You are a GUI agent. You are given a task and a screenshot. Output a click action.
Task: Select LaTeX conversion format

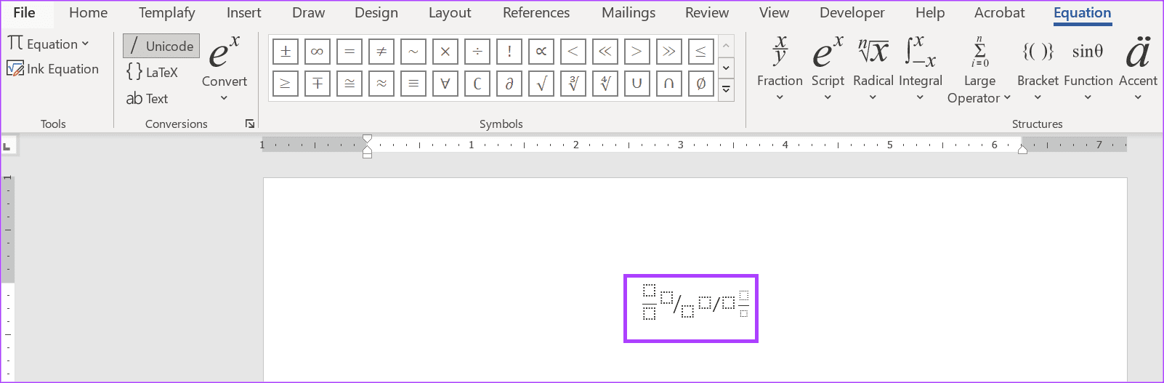[x=153, y=72]
